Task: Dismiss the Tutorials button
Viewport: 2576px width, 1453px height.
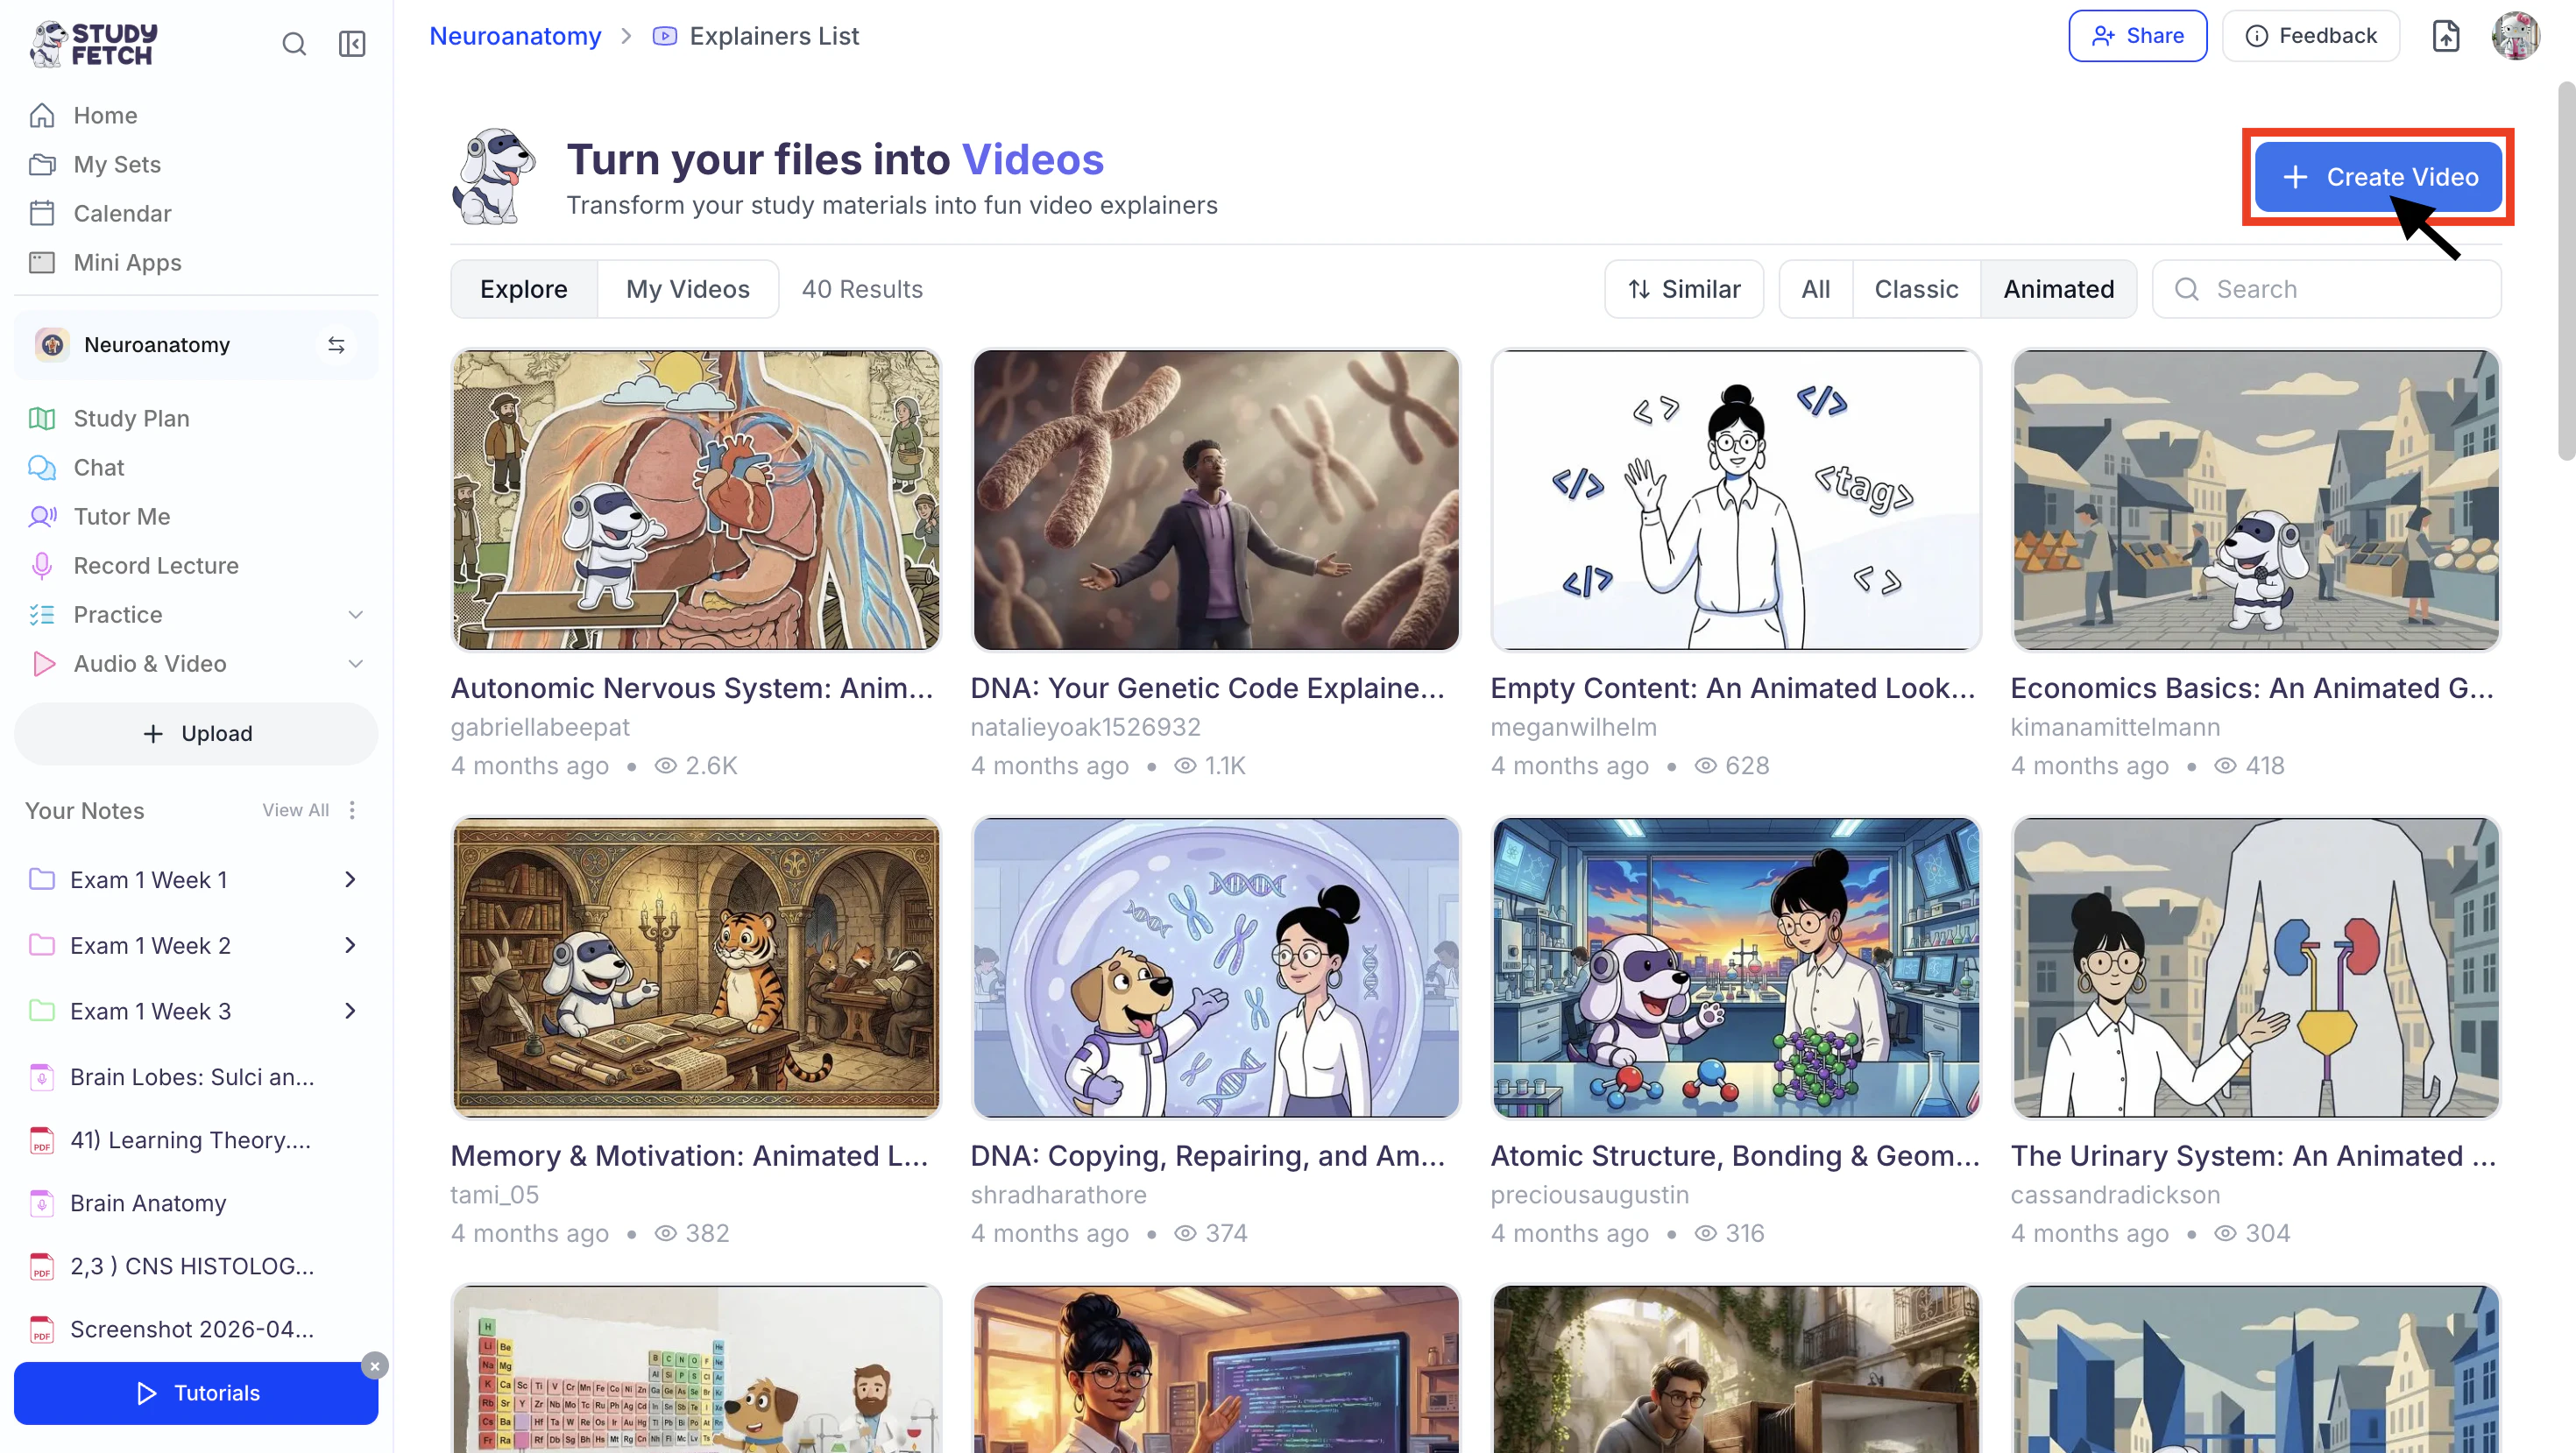Action: click(x=375, y=1366)
